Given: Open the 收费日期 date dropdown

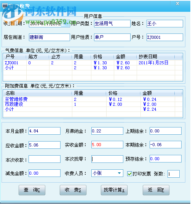Looking at the screenshot, I should pos(65,24).
